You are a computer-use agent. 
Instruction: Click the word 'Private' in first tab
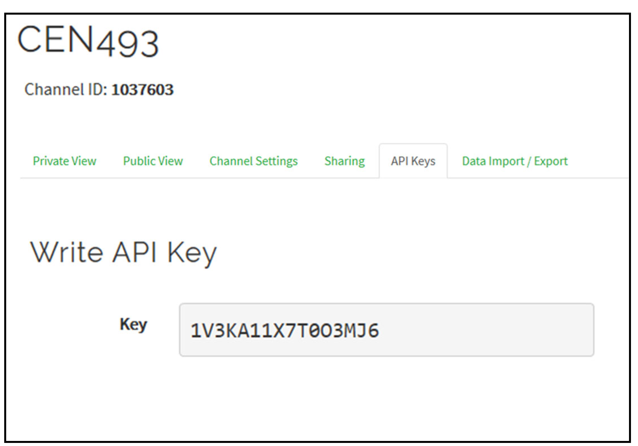click(x=51, y=161)
